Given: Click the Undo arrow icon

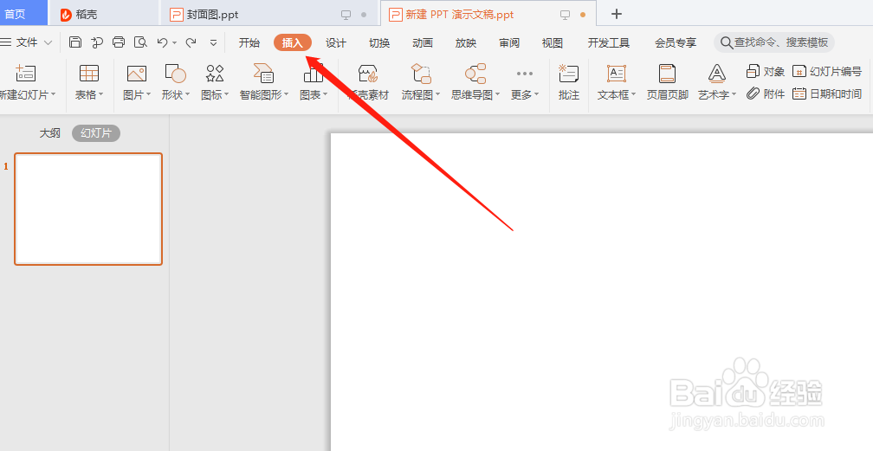Looking at the screenshot, I should [x=162, y=42].
